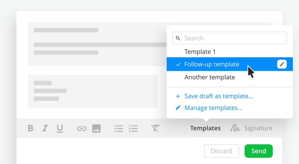
Task: Open Manage templates link
Action: (213, 108)
